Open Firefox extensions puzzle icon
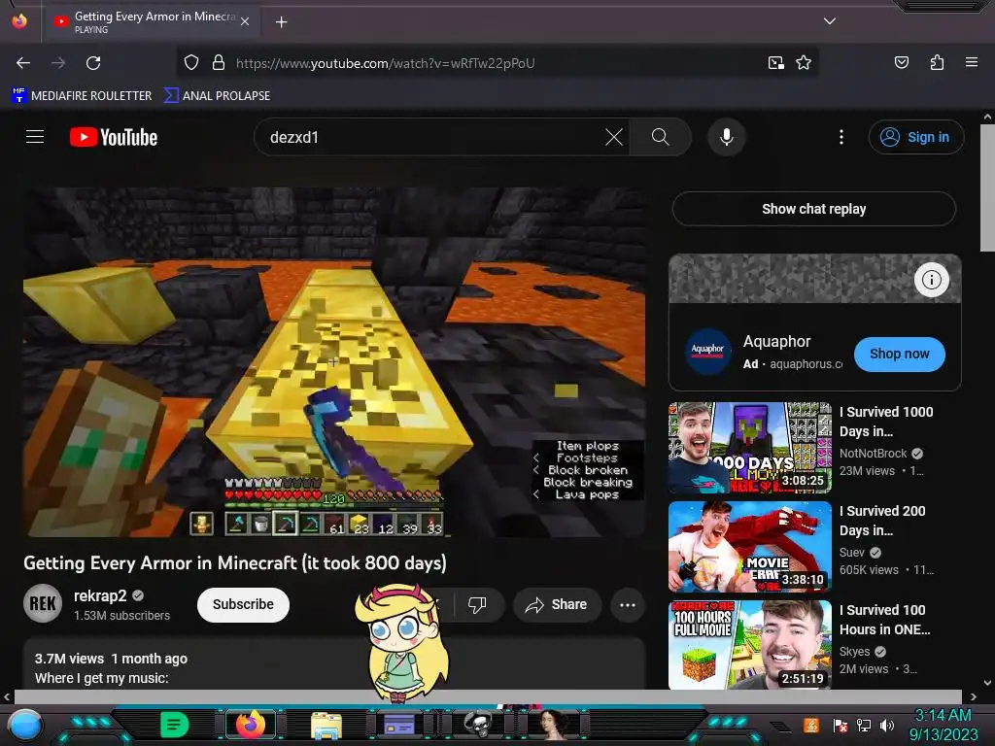995x746 pixels. 937,63
